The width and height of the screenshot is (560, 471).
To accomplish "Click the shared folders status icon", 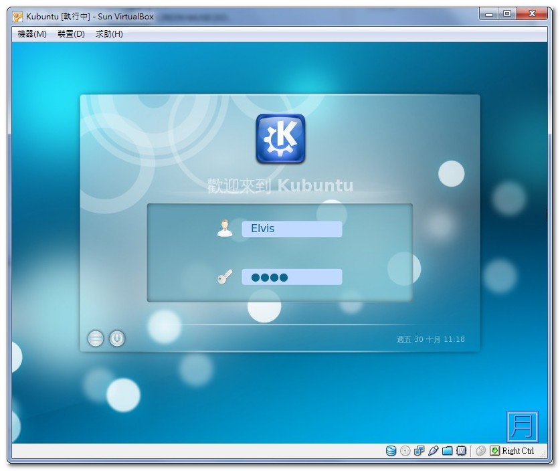I will (447, 450).
